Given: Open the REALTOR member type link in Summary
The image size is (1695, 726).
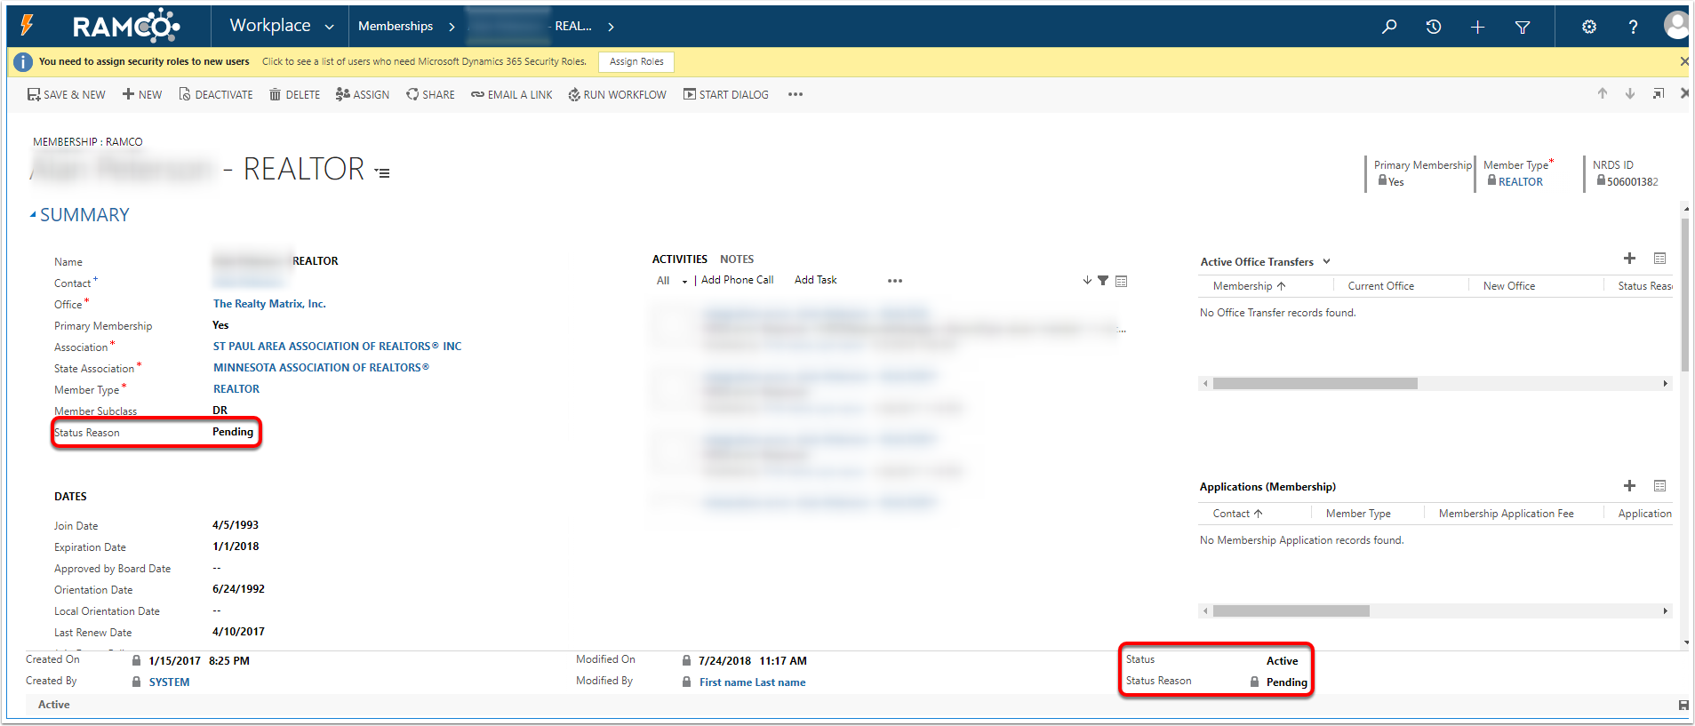Looking at the screenshot, I should (x=236, y=389).
